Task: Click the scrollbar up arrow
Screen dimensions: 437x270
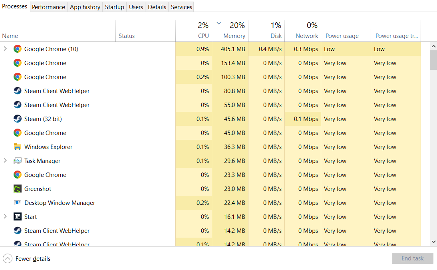Action: [433, 46]
